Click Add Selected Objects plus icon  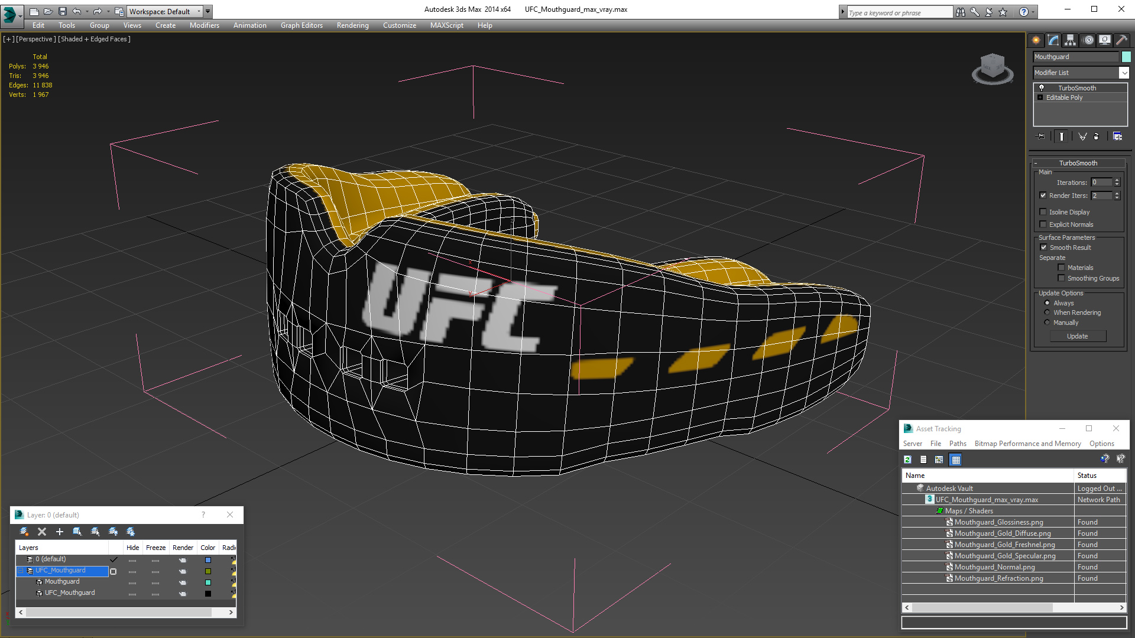point(59,532)
